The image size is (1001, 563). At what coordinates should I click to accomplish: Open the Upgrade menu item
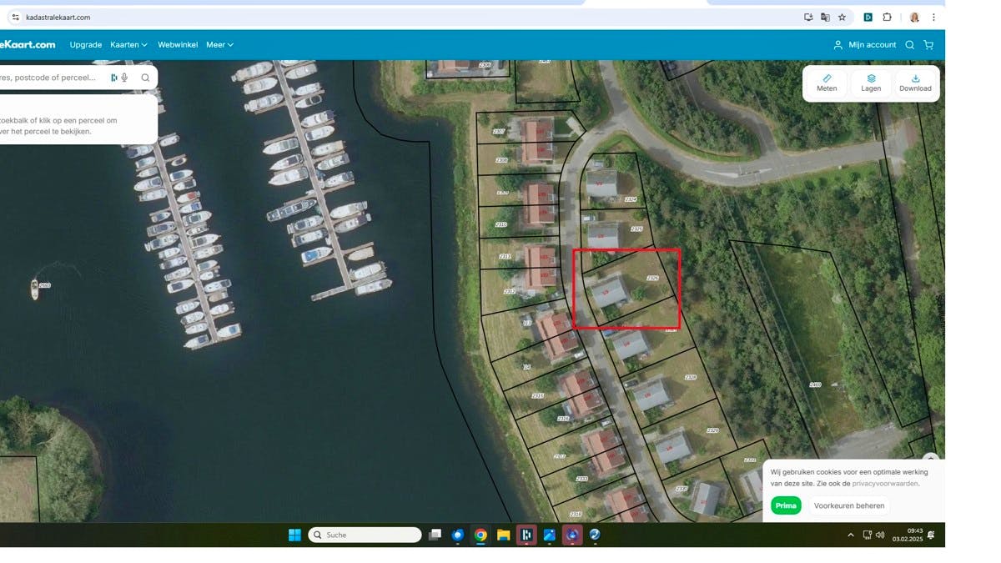[86, 45]
